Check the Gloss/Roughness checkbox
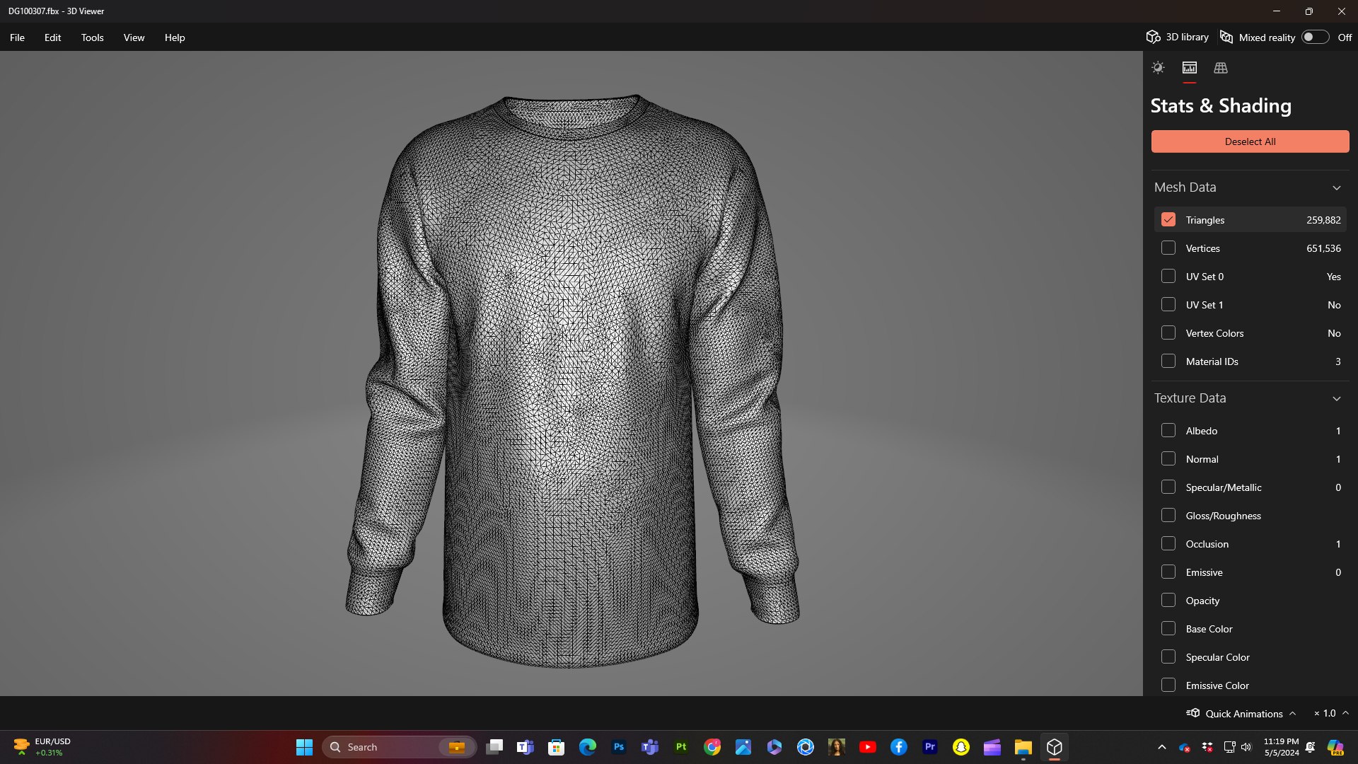This screenshot has height=764, width=1358. 1168,516
